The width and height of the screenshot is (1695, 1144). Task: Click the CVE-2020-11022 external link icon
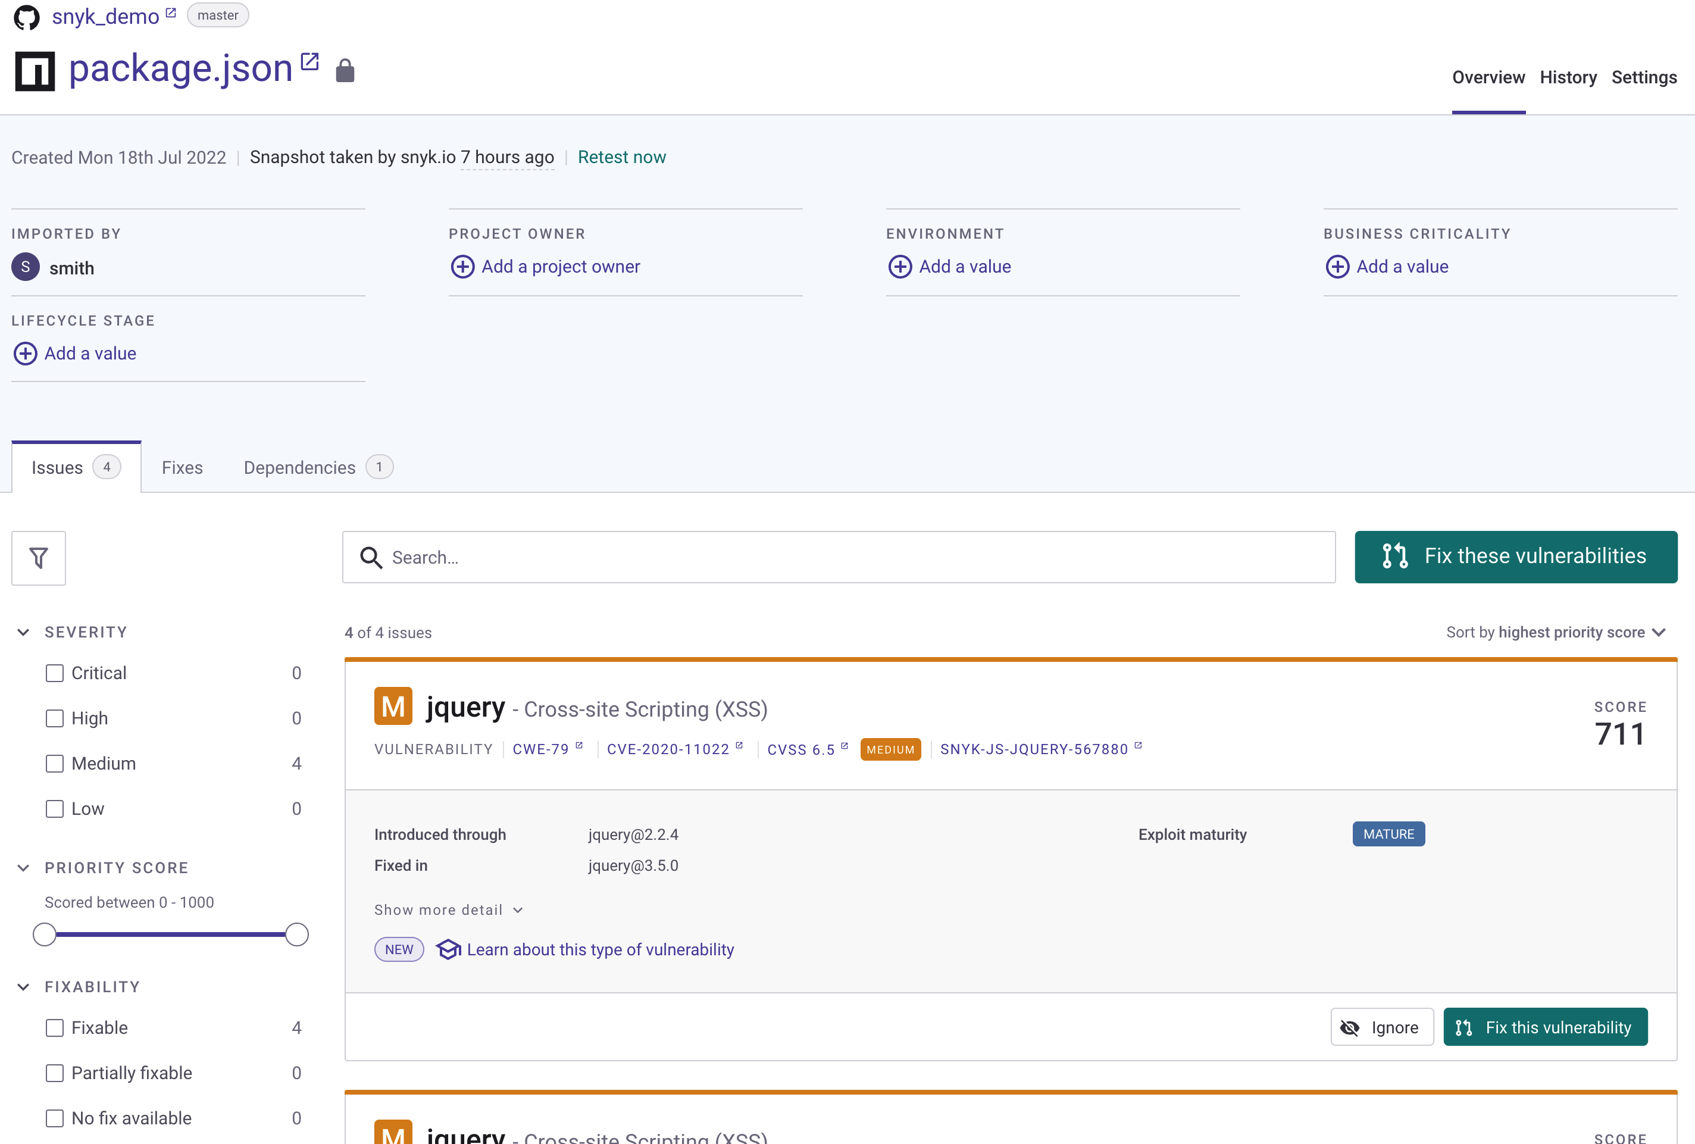[x=739, y=746]
